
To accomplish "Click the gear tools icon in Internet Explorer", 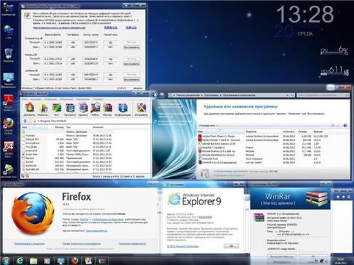I will tap(349, 197).
